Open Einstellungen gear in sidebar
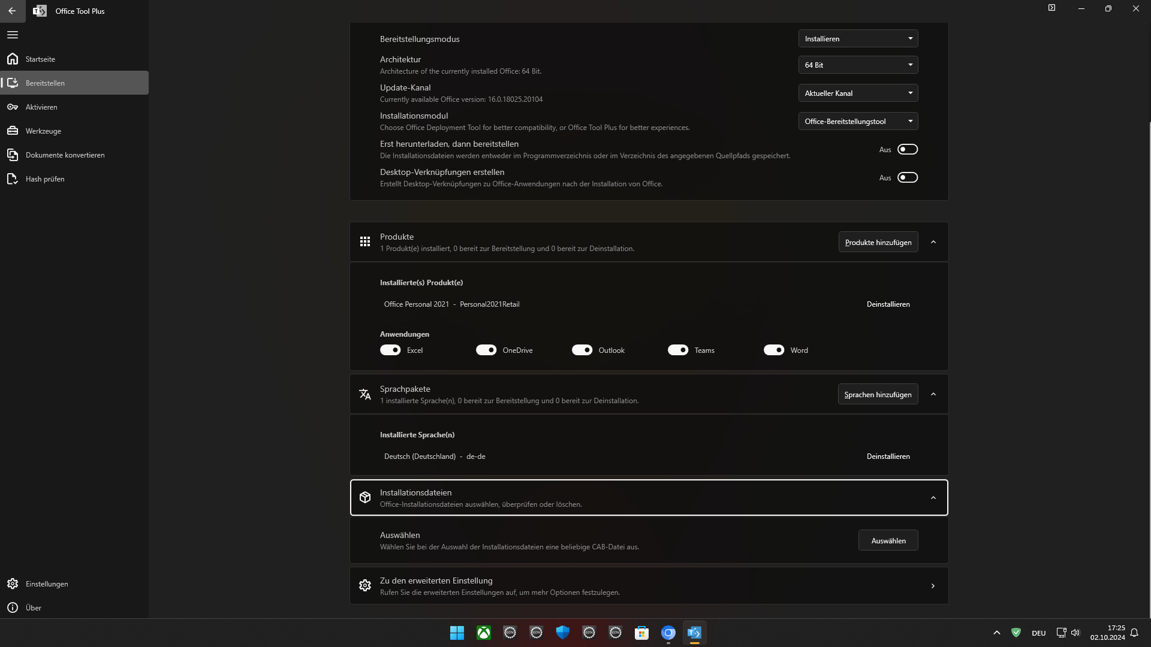The image size is (1151, 647). pos(47,583)
